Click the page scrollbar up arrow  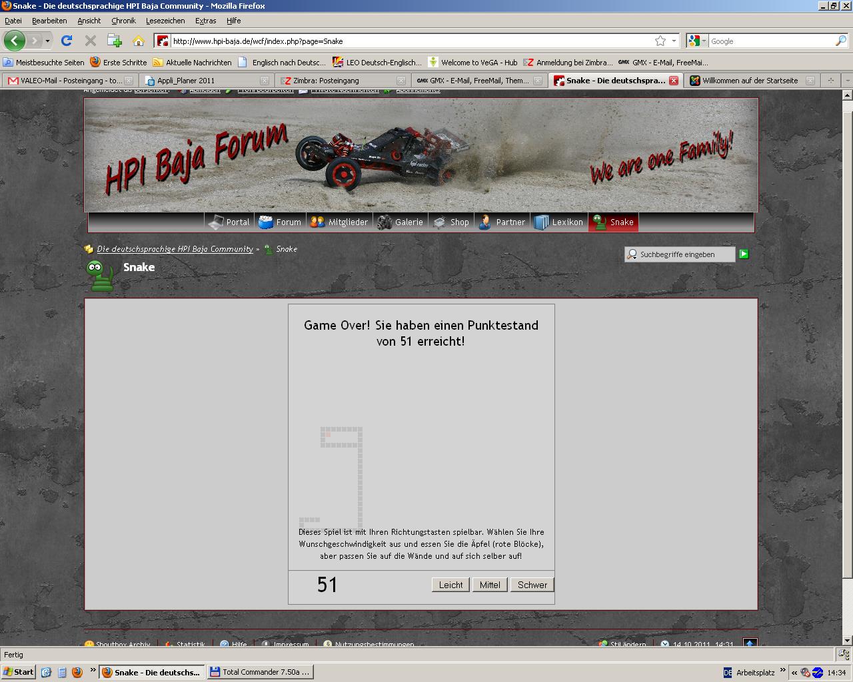click(847, 95)
